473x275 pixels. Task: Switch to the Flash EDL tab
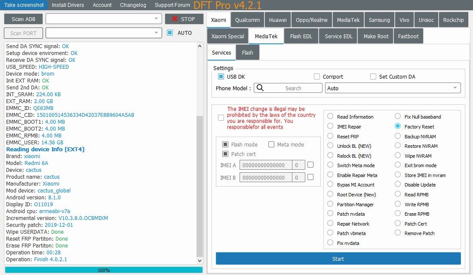(301, 36)
